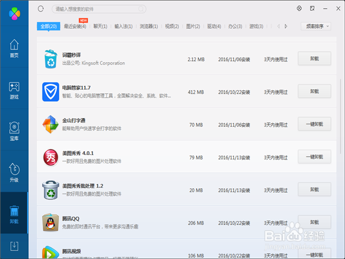
Task: Switch to 最近安装(4) tab
Action: (x=75, y=26)
